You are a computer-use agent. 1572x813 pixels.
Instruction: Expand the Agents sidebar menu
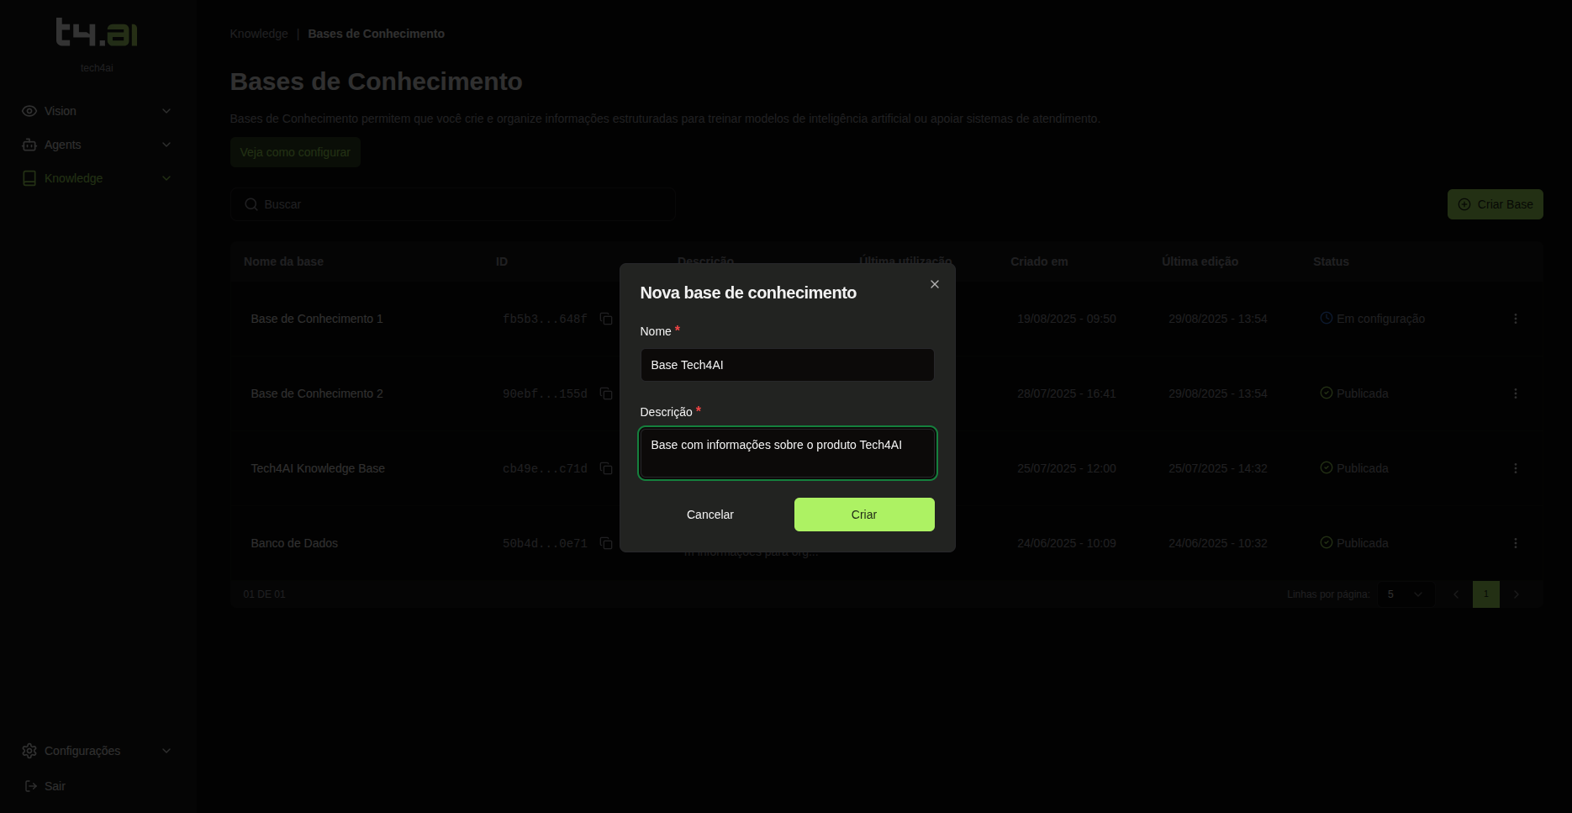97,145
